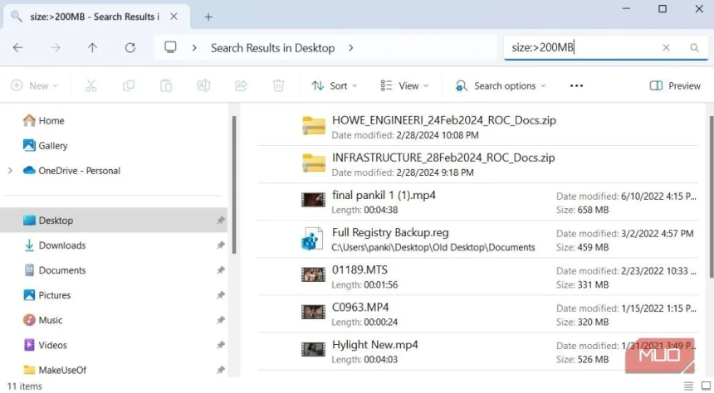Go up one folder level
Viewport: 714px width, 393px height.
(x=93, y=48)
